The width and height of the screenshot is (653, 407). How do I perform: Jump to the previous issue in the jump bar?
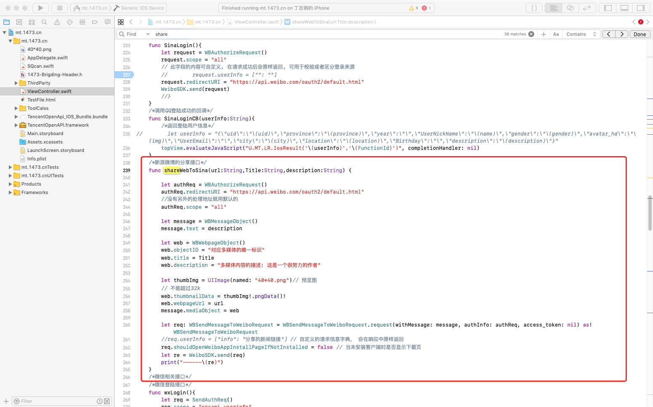[x=634, y=22]
